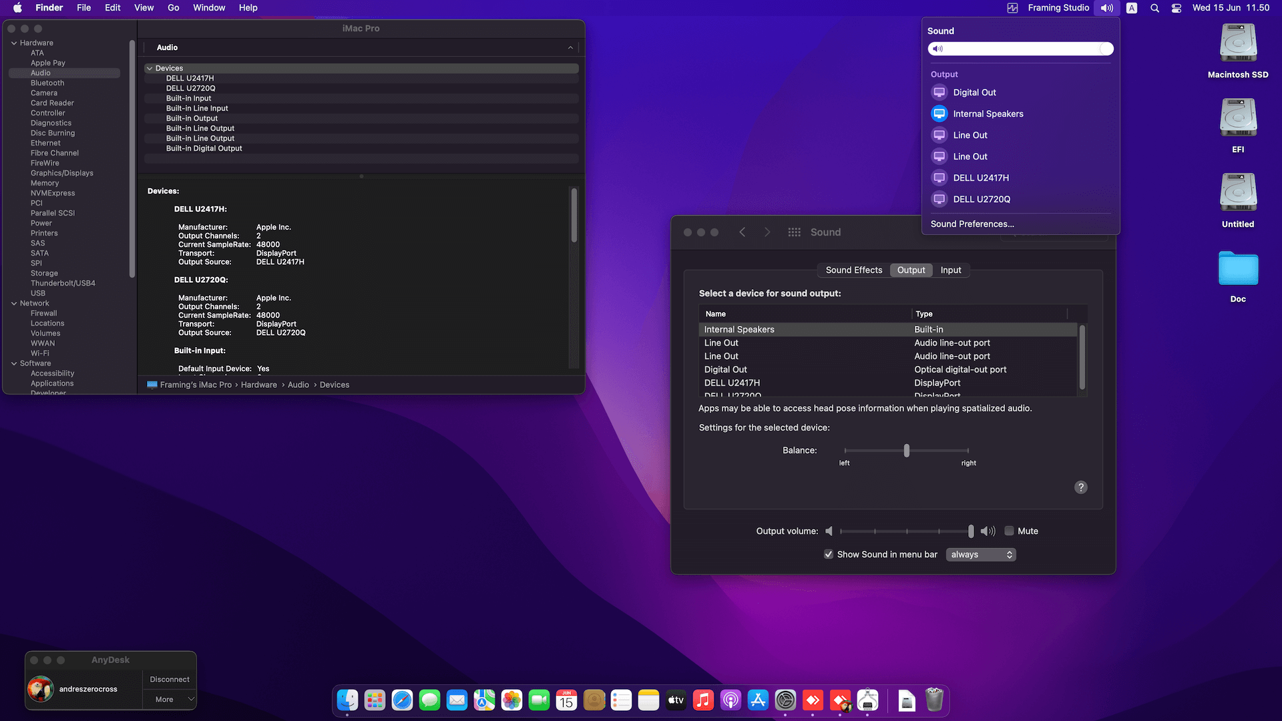Open the File menu
The image size is (1282, 721).
click(83, 8)
